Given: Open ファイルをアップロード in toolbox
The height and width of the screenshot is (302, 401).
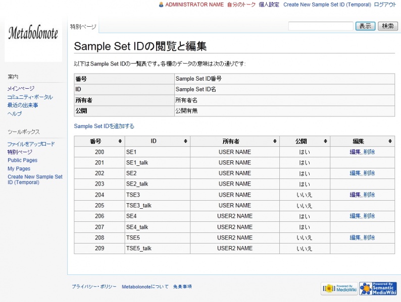Looking at the screenshot, I should tap(31, 144).
